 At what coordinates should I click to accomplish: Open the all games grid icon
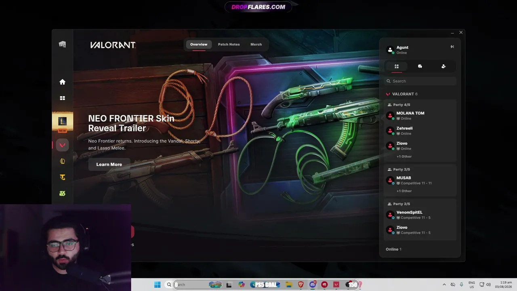tap(62, 98)
